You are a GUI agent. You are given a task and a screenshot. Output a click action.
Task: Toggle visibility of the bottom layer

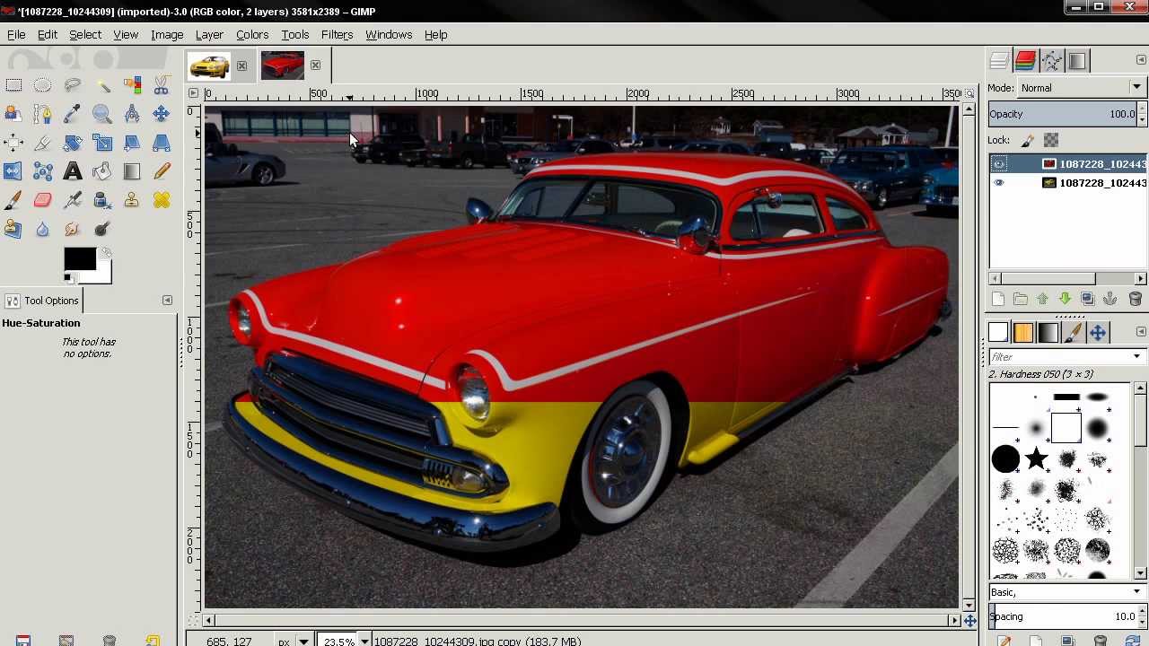(x=999, y=183)
